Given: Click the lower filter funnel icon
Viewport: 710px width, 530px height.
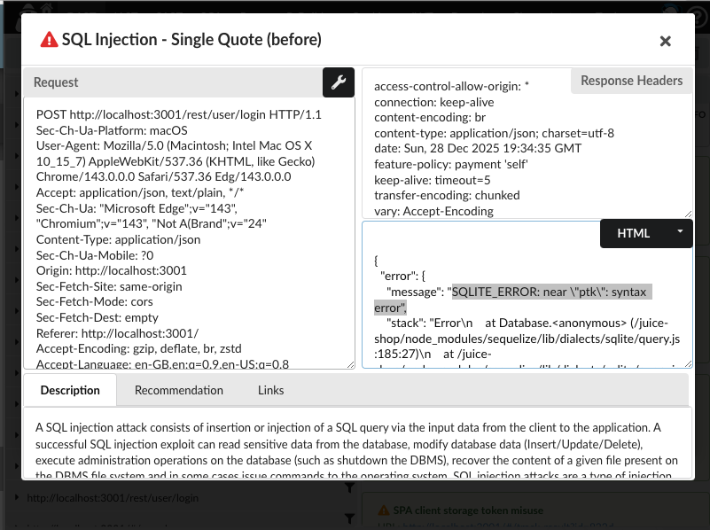Looking at the screenshot, I should click(x=351, y=518).
